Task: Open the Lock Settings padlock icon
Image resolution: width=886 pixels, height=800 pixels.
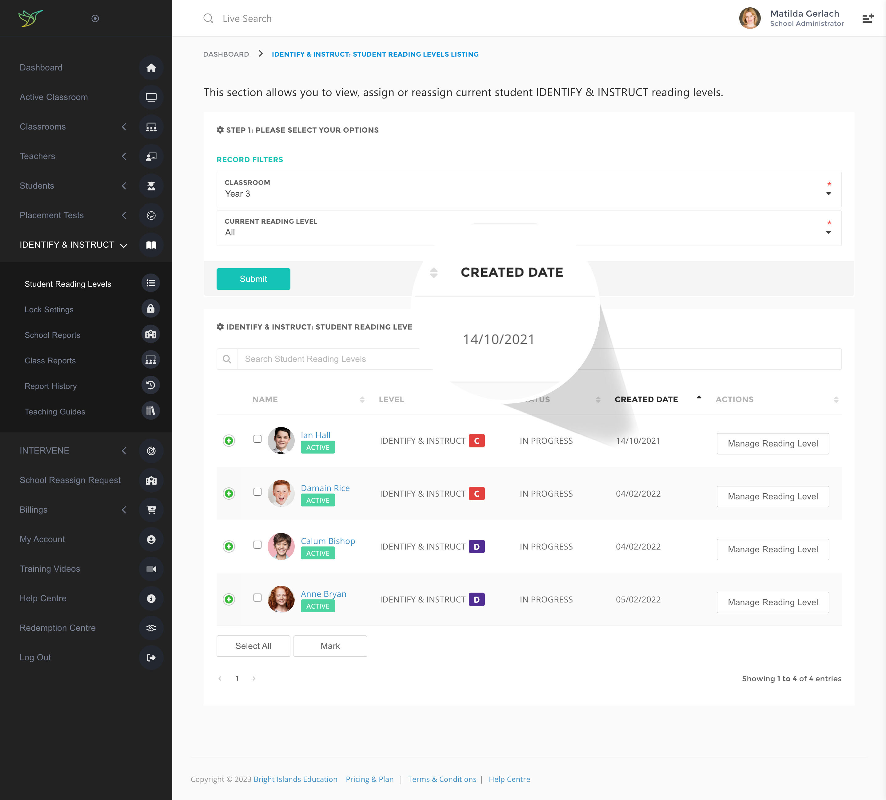Action: 150,309
